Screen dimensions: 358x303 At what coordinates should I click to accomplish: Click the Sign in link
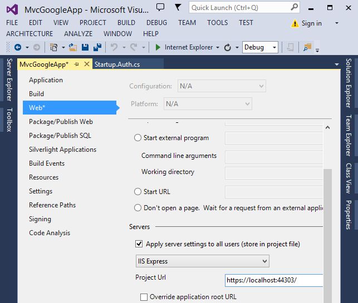312,23
